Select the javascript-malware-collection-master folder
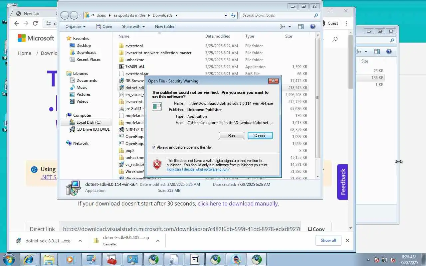The width and height of the screenshot is (426, 266). [x=158, y=53]
